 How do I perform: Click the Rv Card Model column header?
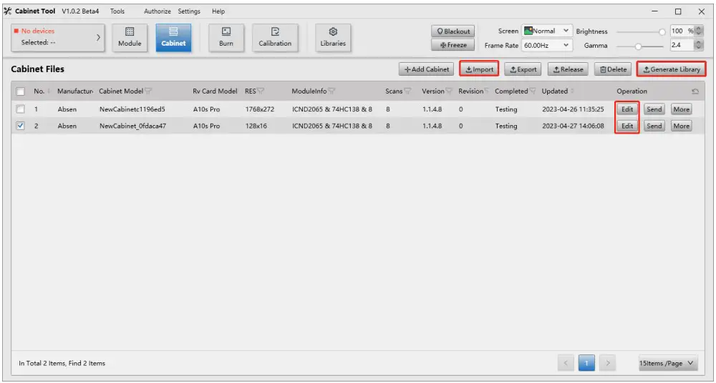pos(215,91)
